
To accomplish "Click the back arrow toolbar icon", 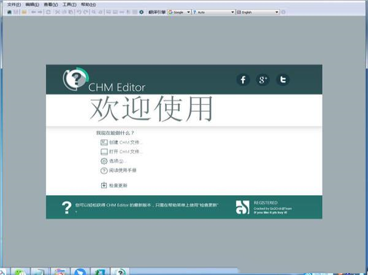I will [34, 12].
